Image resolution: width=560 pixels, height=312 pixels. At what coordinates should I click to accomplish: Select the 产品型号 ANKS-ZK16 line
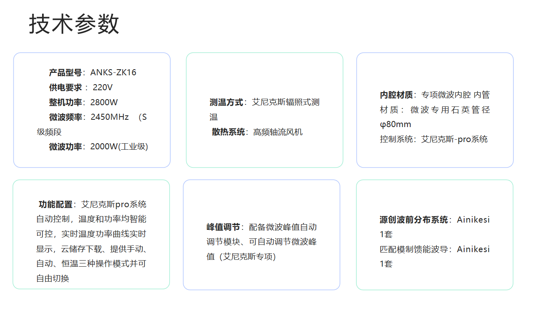click(93, 73)
